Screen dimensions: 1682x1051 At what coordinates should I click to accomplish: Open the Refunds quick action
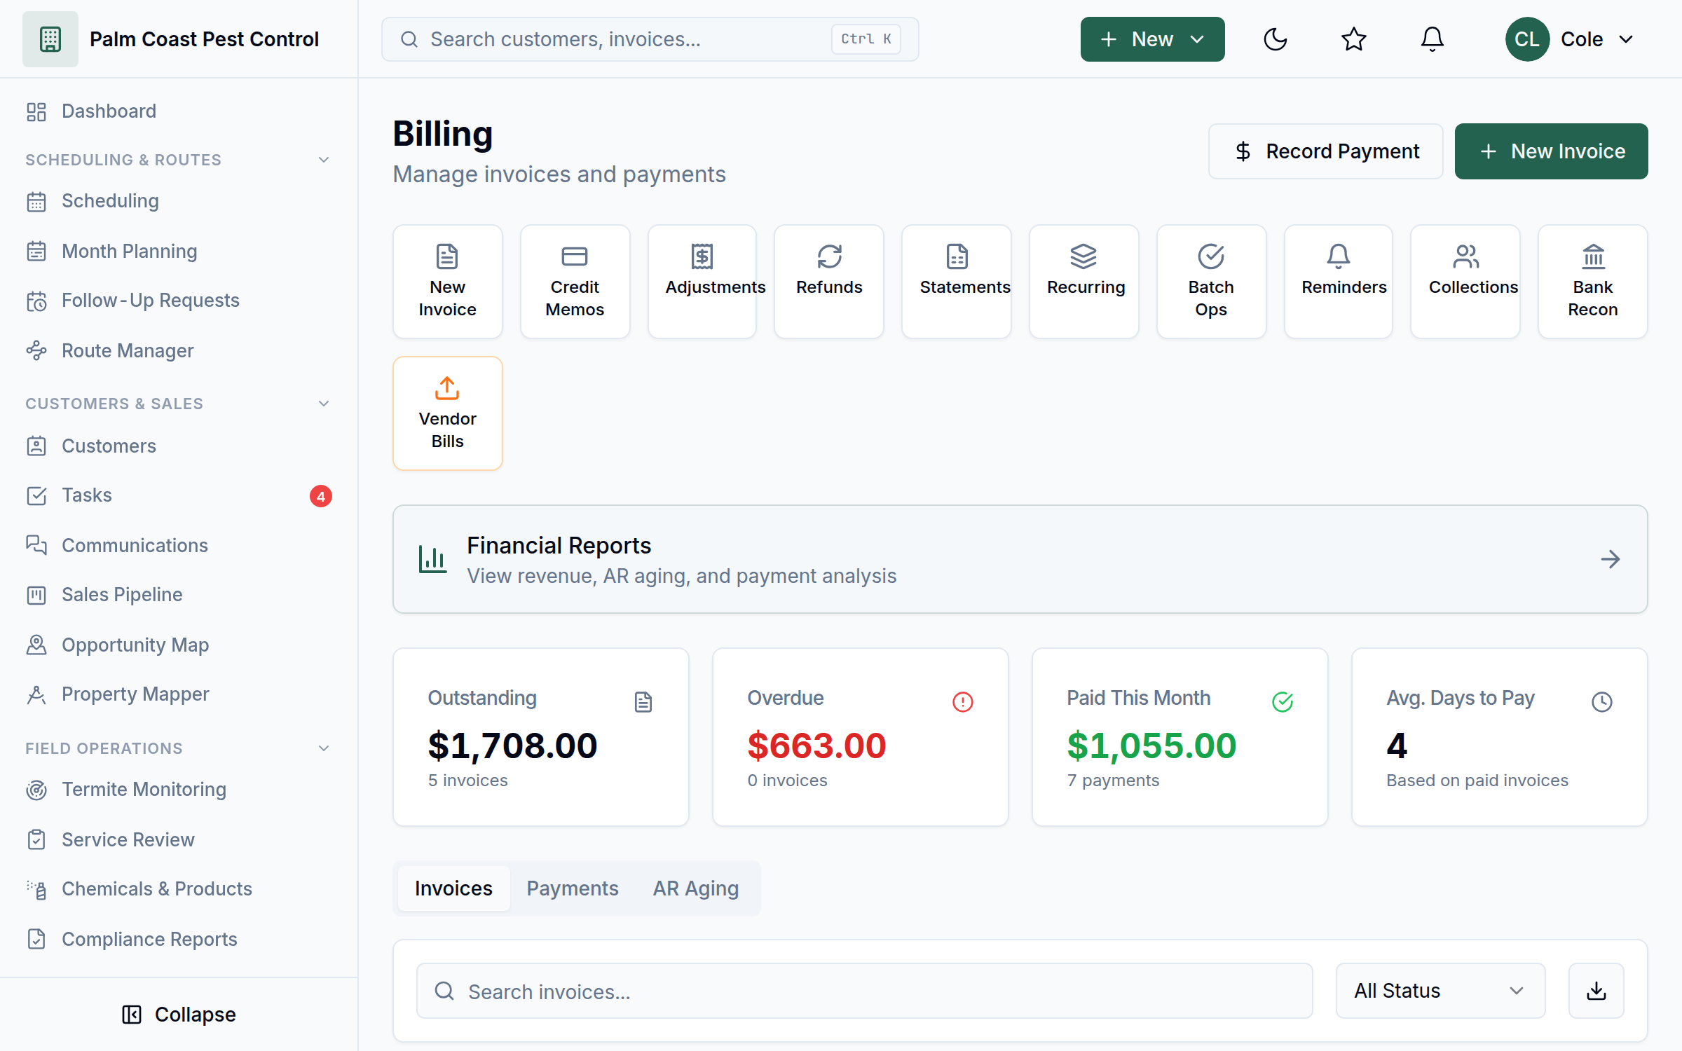click(x=829, y=282)
